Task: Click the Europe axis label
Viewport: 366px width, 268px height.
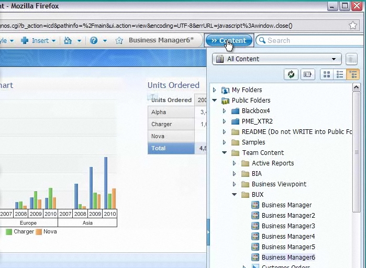Action: 28,223
